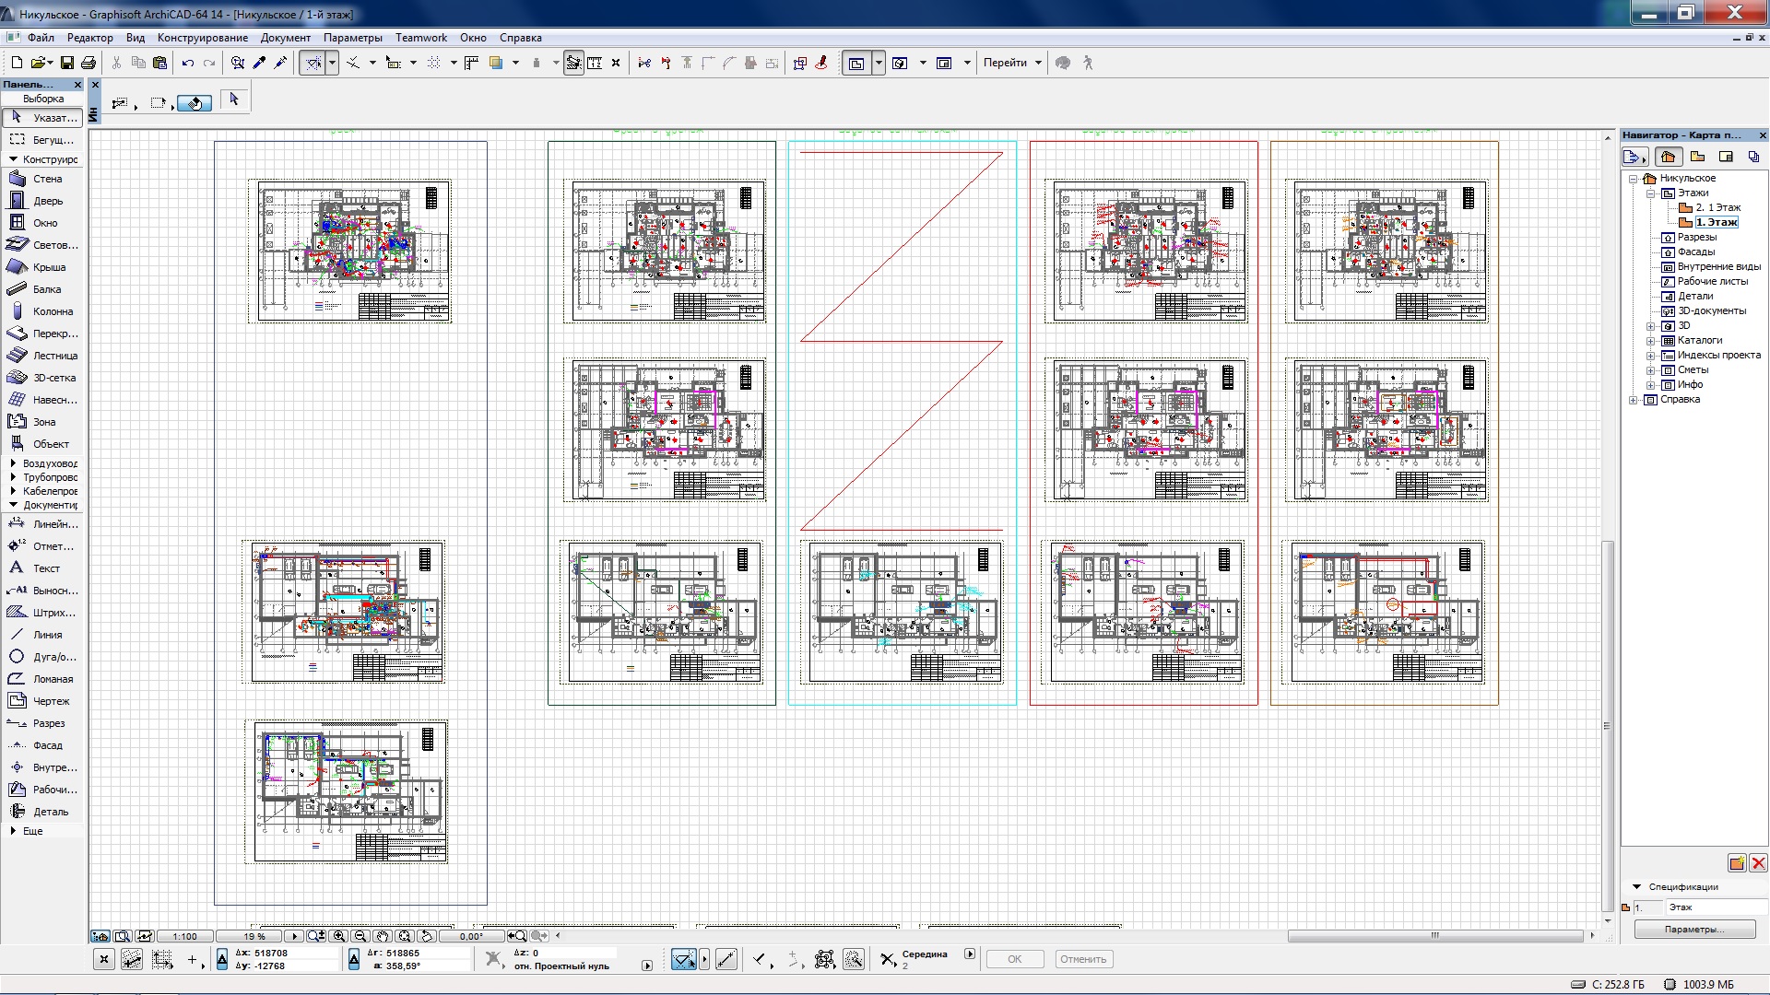Viewport: 1770px width, 995px height.
Task: Click the Section/Разрез tool
Action: pos(47,721)
